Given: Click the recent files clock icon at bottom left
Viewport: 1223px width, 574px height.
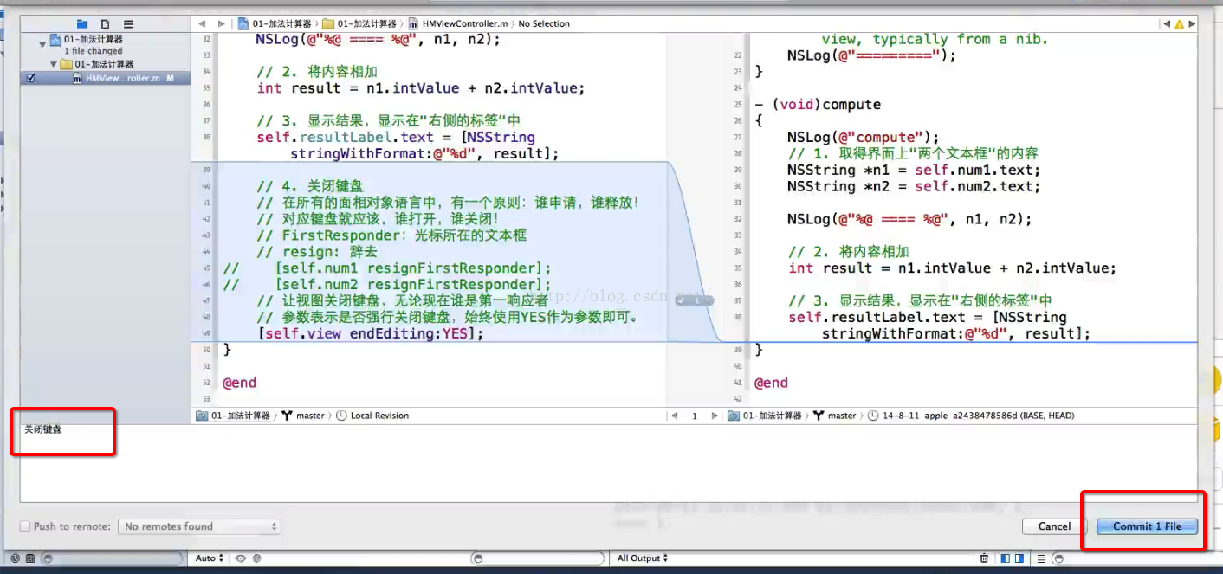Looking at the screenshot, I should click(x=15, y=558).
